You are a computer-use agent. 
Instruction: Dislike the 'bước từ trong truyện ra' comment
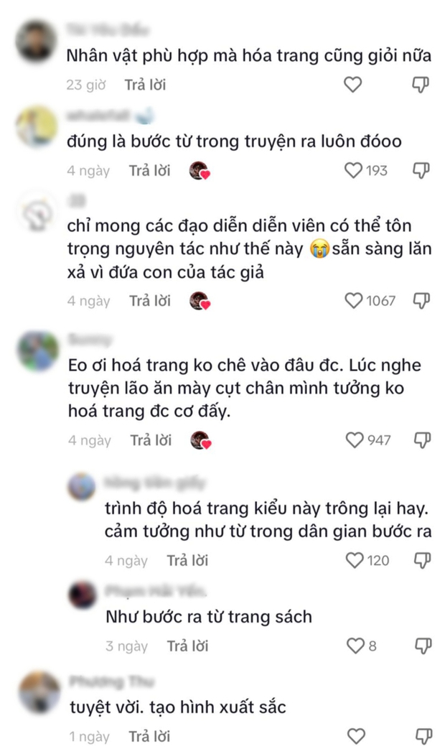point(421,170)
